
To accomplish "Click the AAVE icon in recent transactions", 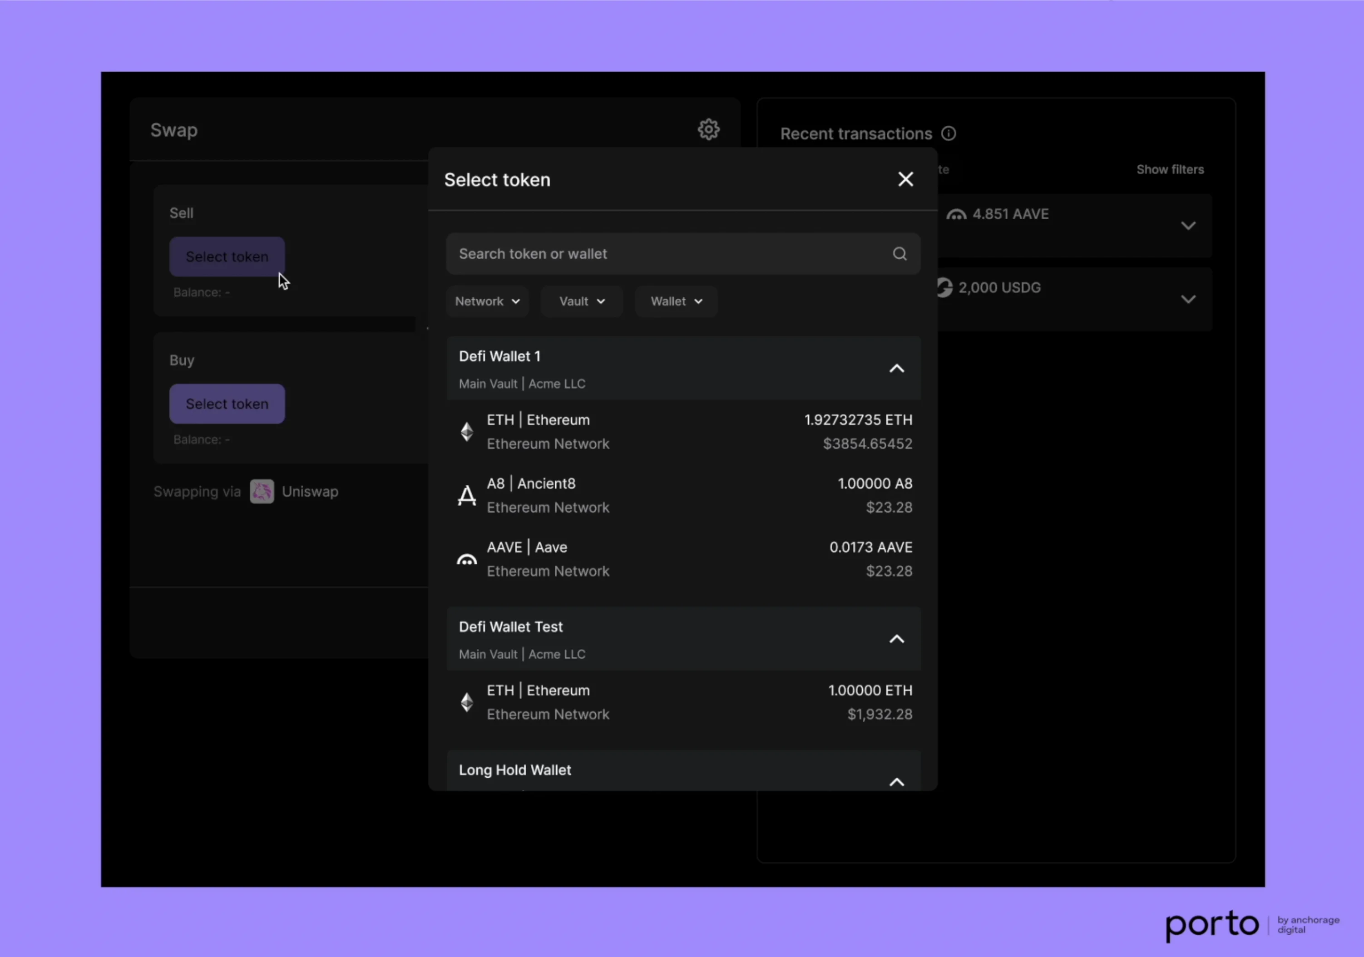I will click(x=956, y=214).
